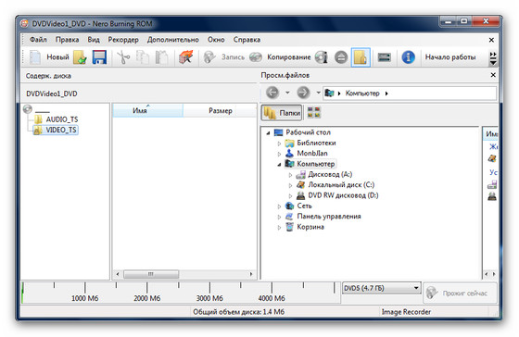Click the blue Info icon

point(408,57)
